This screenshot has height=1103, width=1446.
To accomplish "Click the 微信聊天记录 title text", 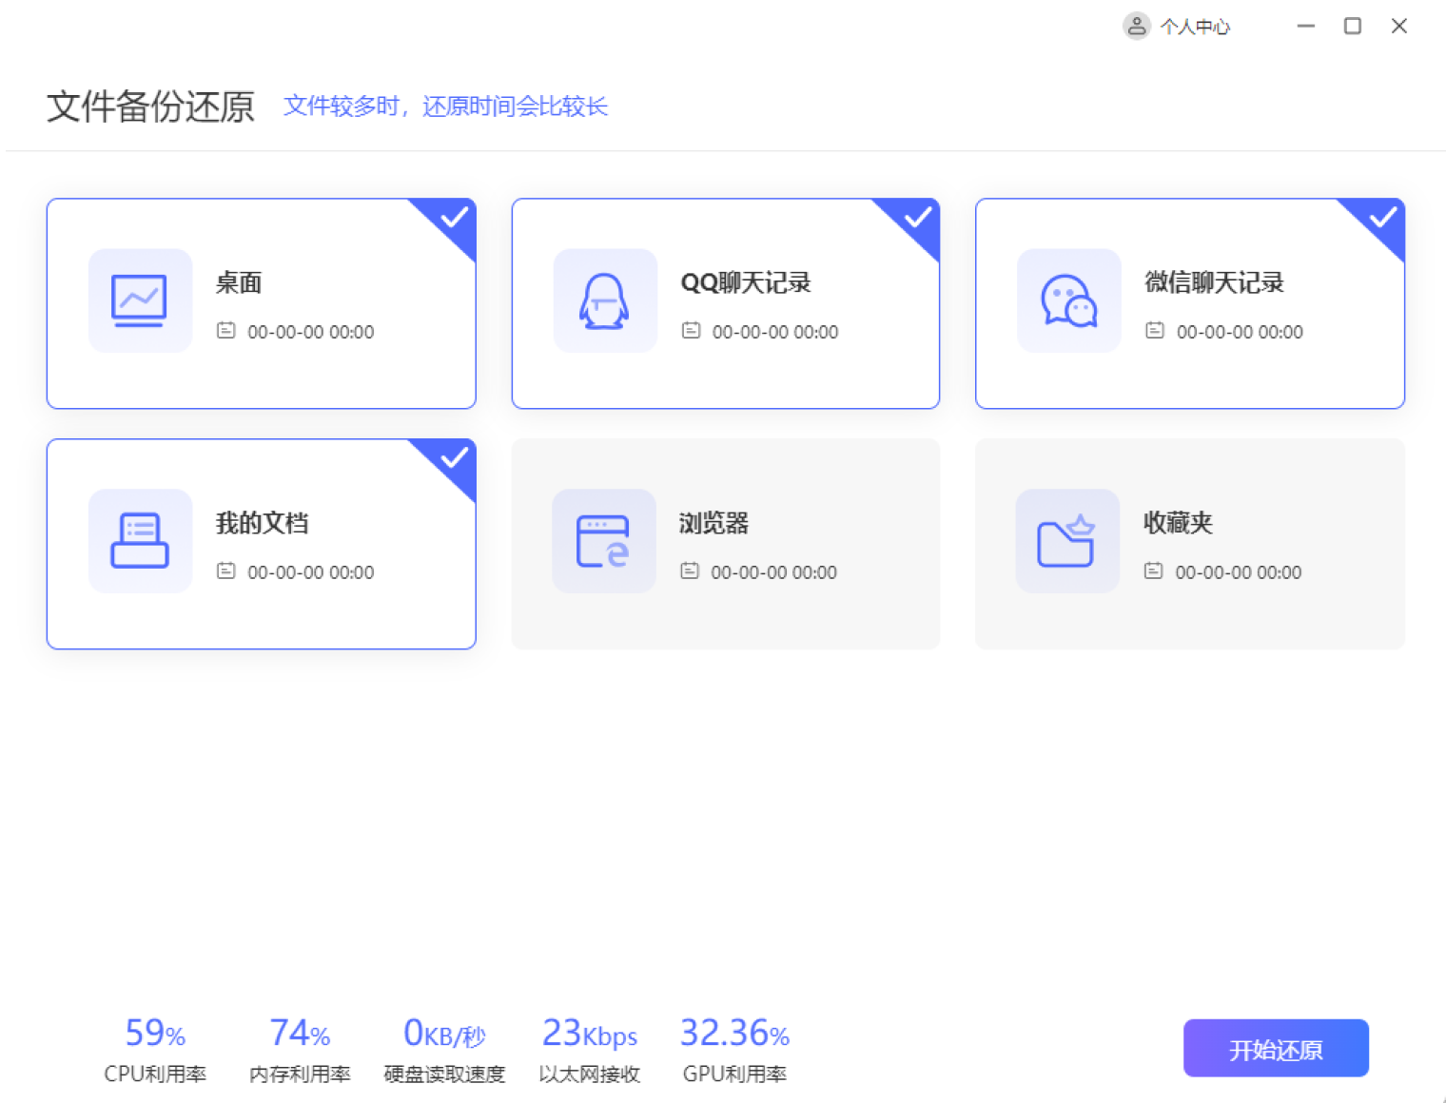I will click(x=1214, y=282).
